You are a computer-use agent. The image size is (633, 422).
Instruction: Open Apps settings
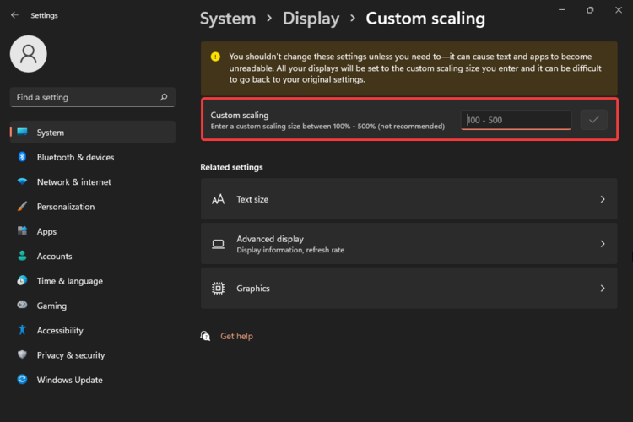[x=93, y=231]
